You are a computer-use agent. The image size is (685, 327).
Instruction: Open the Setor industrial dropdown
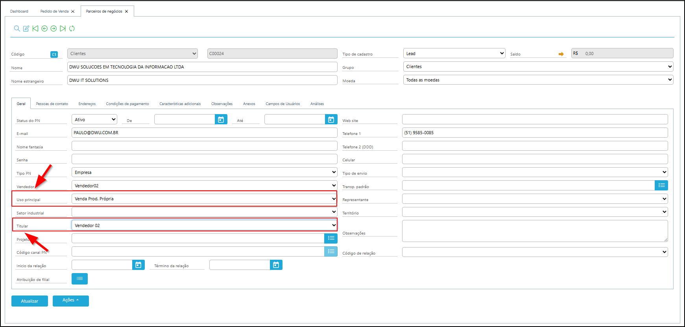coord(205,212)
